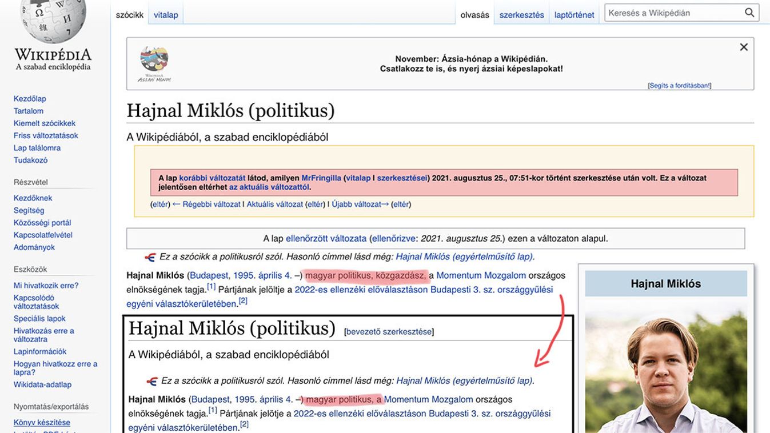The image size is (770, 433).
Task: Open április 4. link in first paragraph
Action: (x=275, y=275)
